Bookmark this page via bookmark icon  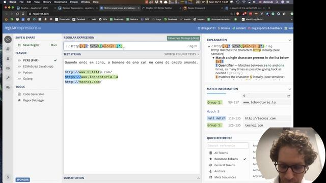tap(23, 14)
